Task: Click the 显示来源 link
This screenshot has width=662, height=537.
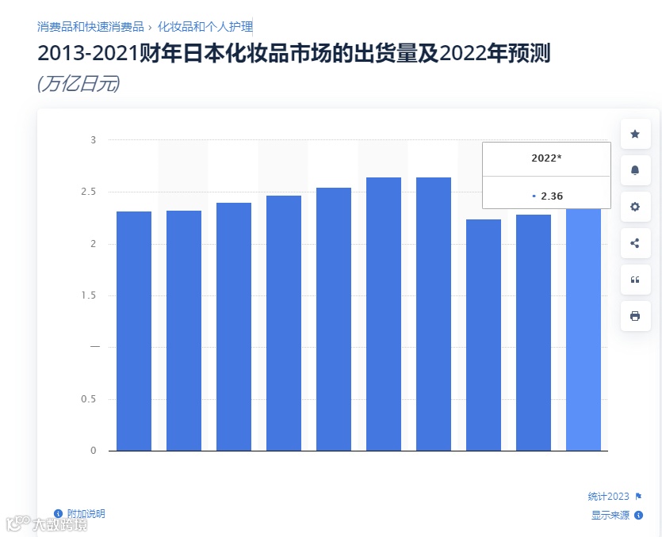Action: pos(610,515)
